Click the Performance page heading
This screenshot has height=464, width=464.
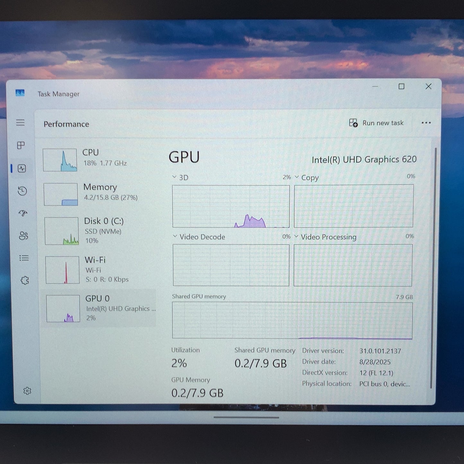click(x=66, y=124)
